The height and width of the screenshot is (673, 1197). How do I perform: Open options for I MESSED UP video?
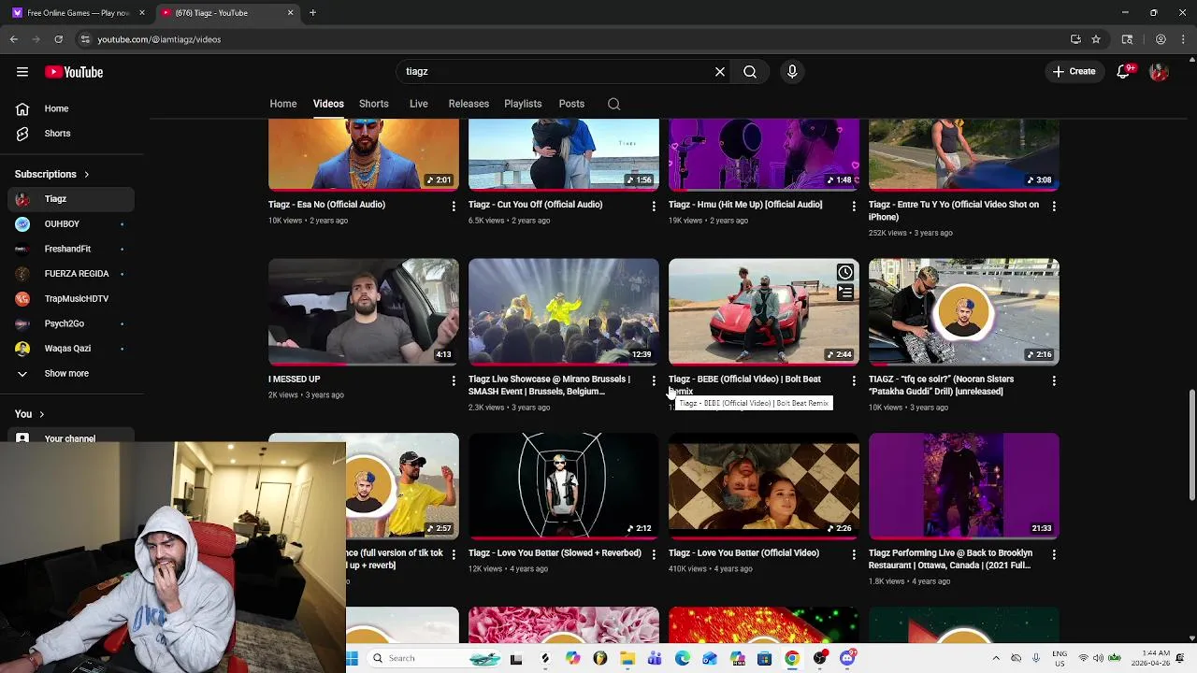(x=454, y=380)
